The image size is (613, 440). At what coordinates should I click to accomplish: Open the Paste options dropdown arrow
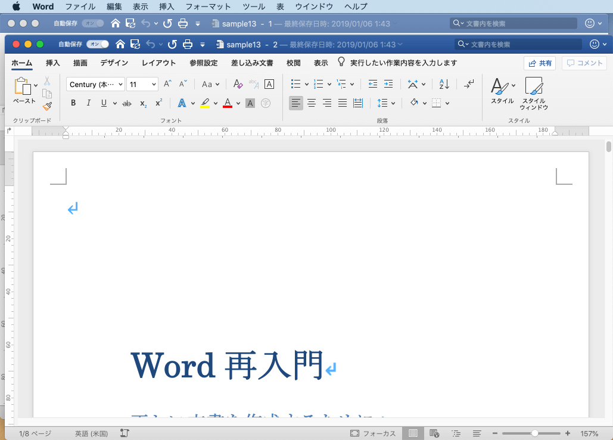(x=36, y=85)
